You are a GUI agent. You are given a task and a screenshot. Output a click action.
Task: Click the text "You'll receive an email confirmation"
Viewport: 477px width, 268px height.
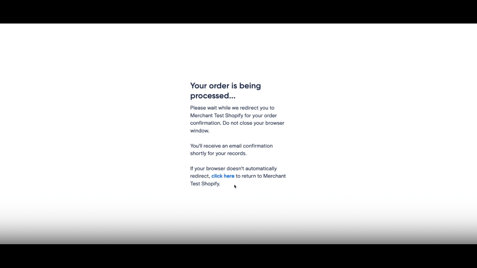pos(231,146)
